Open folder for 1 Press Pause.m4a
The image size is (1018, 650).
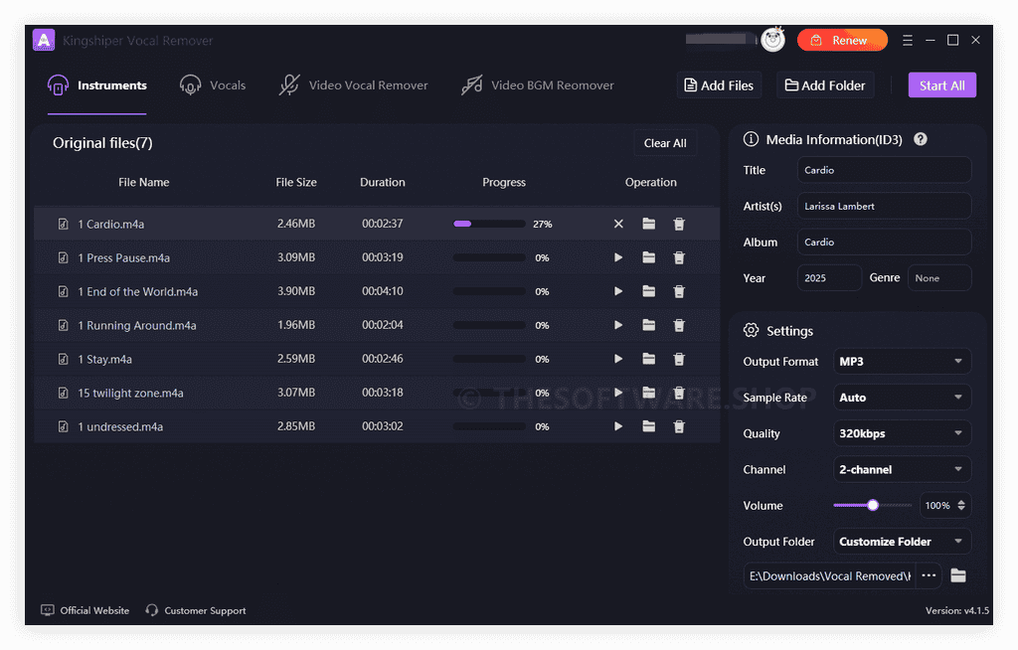[648, 257]
